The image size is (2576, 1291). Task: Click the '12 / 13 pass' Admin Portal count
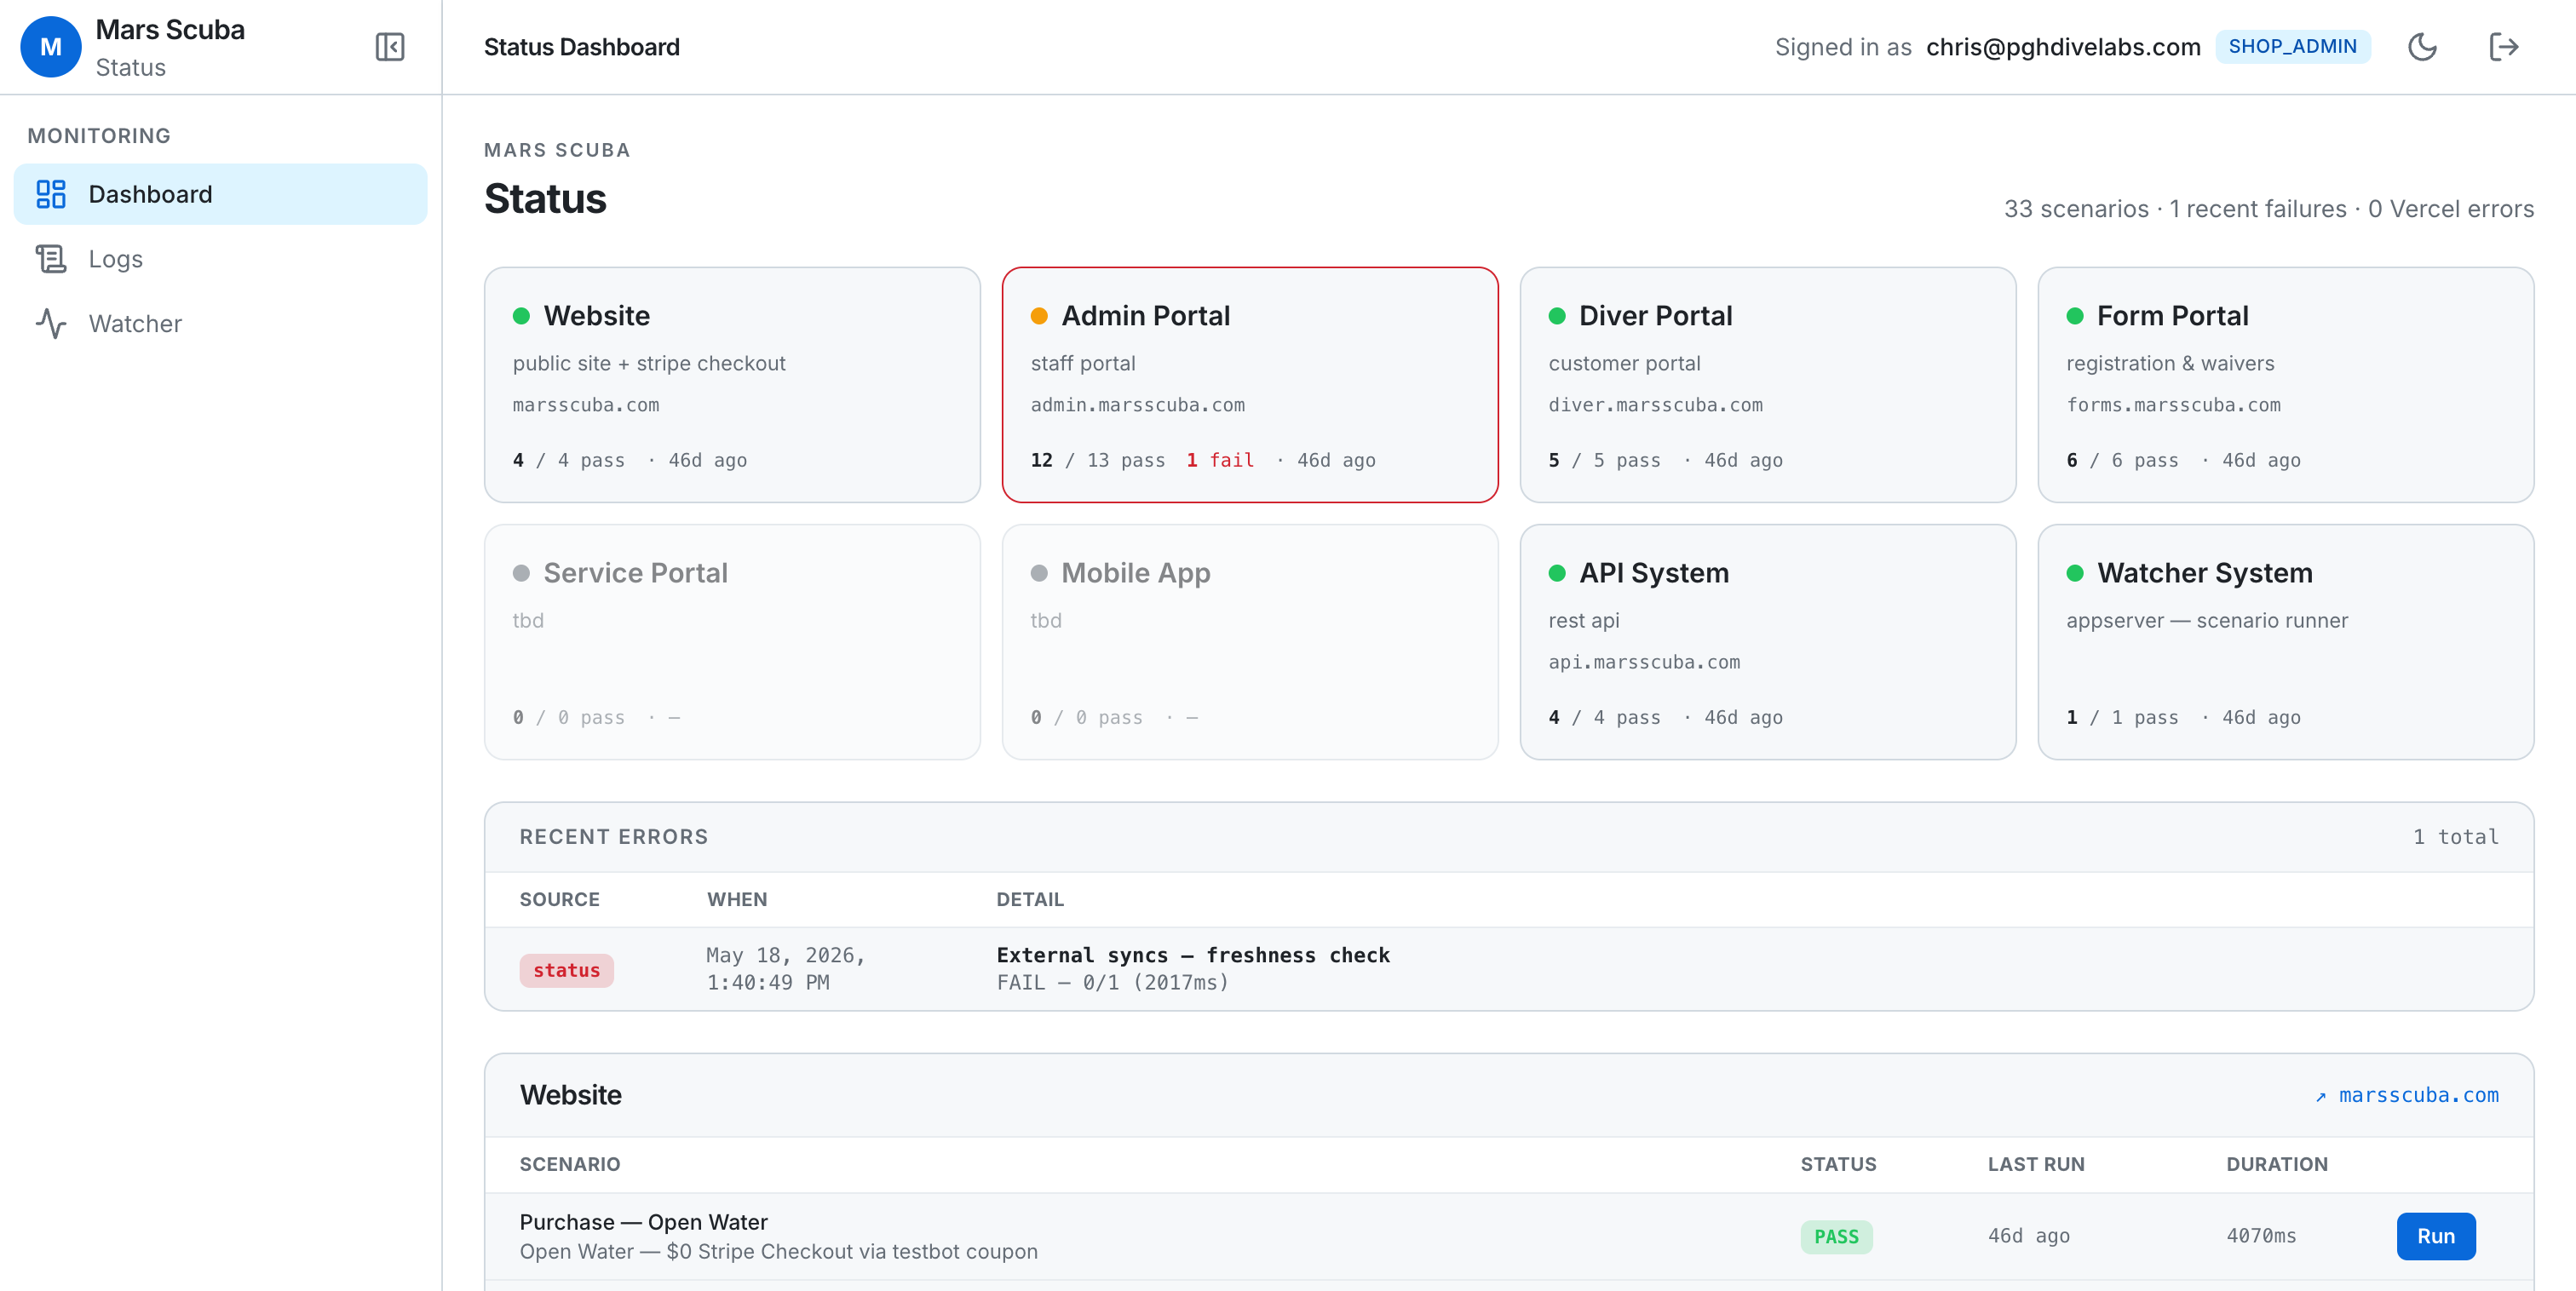tap(1098, 460)
